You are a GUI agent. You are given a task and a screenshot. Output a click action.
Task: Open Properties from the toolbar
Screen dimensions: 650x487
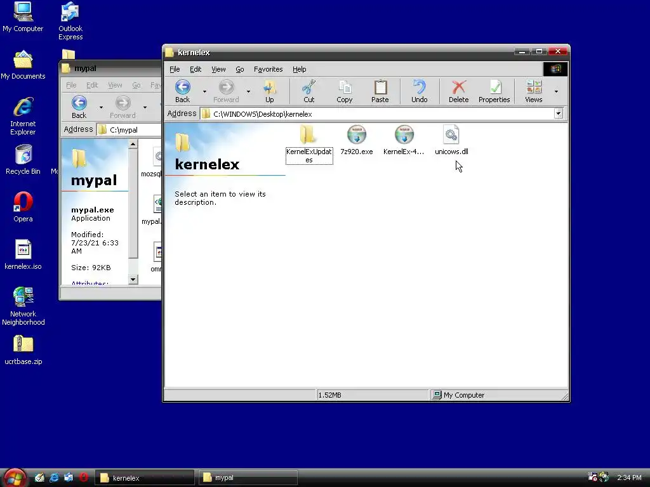click(494, 91)
